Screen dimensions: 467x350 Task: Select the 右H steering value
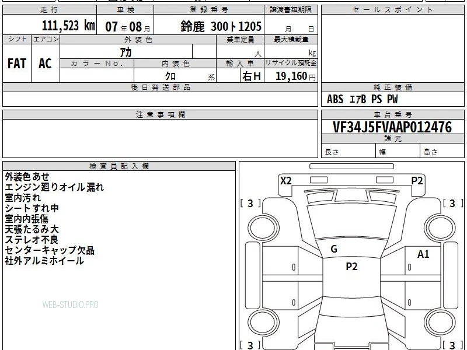point(252,76)
